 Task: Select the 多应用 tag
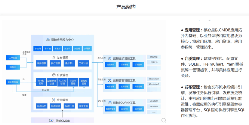[x=38, y=49]
